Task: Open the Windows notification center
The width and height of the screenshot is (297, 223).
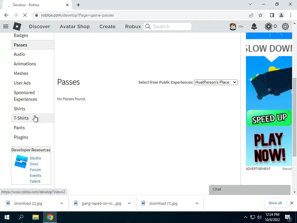Action: point(288,217)
